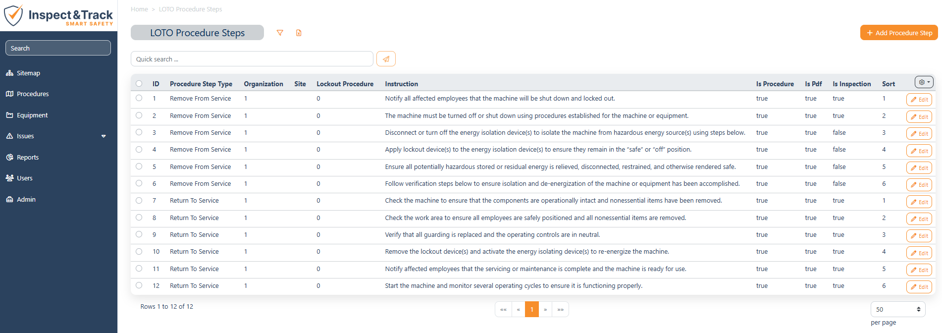Sort by Lockout Procedure column header
Image resolution: width=942 pixels, height=333 pixels.
click(x=345, y=84)
